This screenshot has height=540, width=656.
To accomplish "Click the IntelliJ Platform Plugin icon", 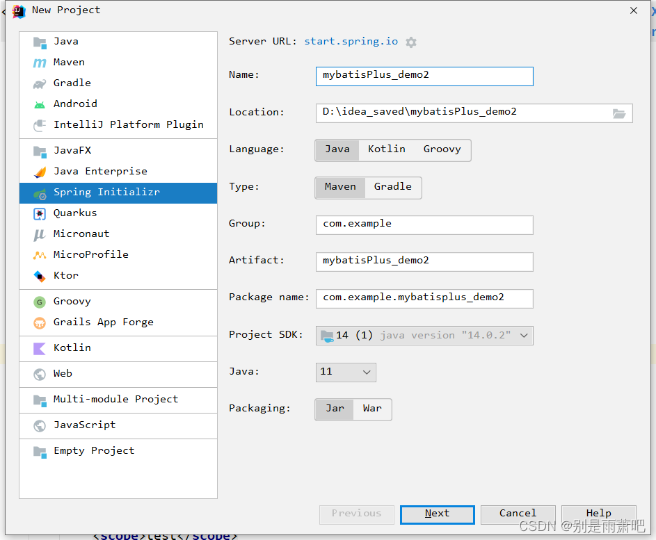I will [x=40, y=125].
